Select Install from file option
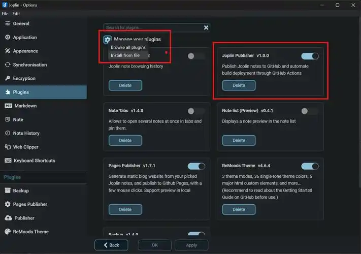 125,55
